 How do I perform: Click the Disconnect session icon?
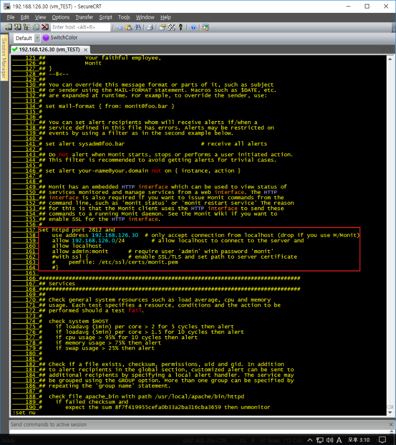tap(45, 27)
